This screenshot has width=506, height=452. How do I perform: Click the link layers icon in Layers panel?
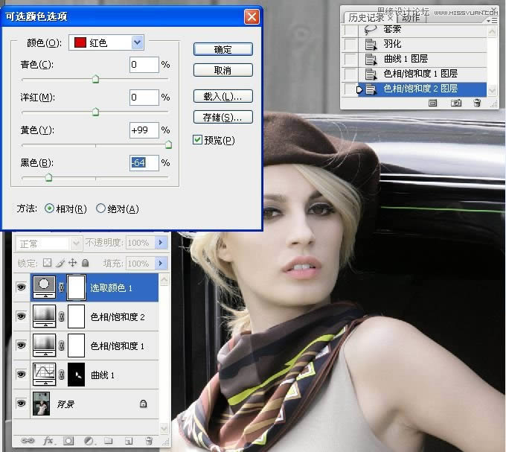[x=28, y=441]
